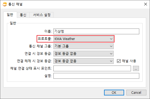Screen dimensions: 150x99
Task: Select the 일반 tab
Action: click(10, 15)
